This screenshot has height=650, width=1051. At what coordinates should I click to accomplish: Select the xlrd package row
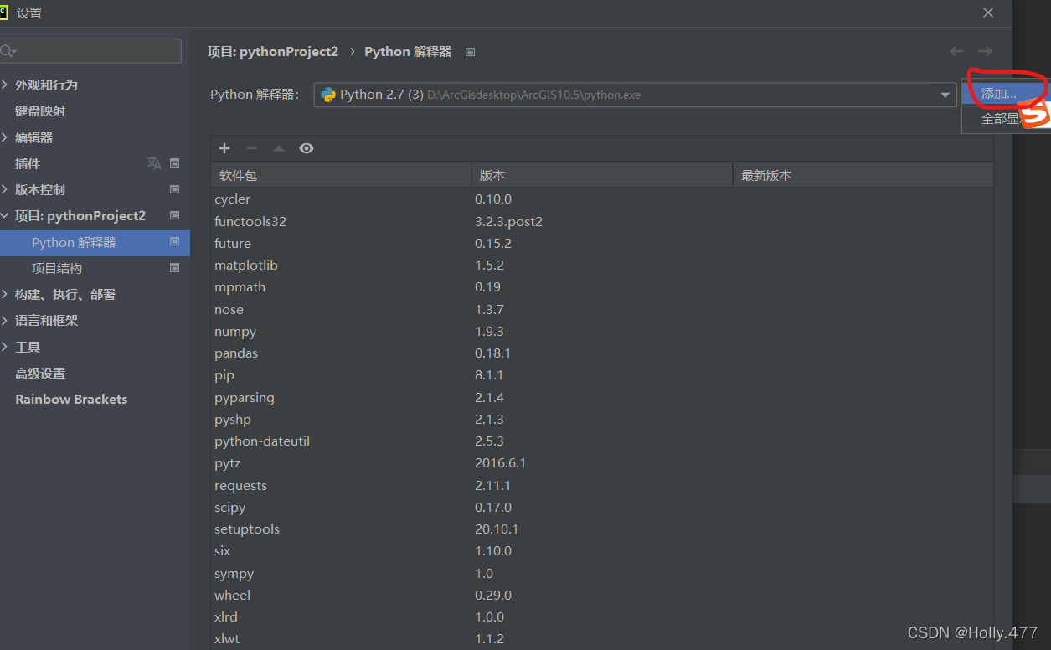tap(602, 616)
